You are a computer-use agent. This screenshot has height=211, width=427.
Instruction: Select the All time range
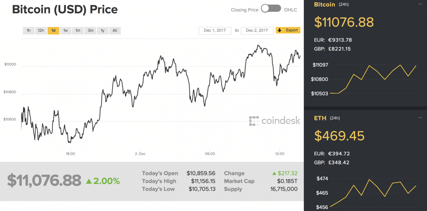tap(115, 31)
